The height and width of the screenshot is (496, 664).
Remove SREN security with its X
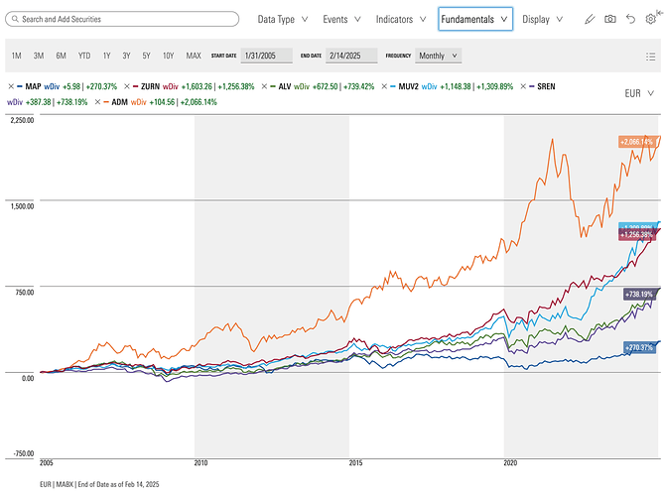coord(523,86)
